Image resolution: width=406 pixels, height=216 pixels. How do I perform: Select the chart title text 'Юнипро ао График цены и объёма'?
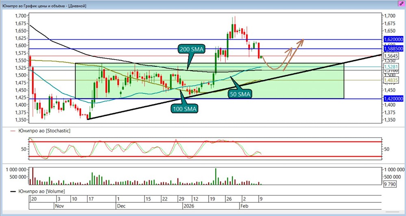[34, 5]
